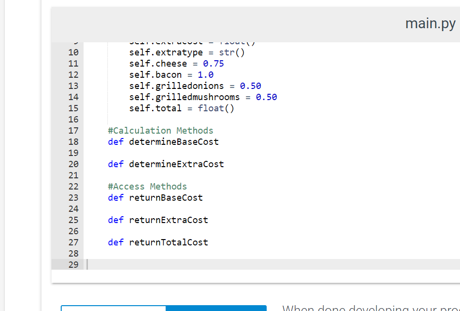Click 'def determineBaseCost' line
The image size is (460, 311).
pos(163,142)
